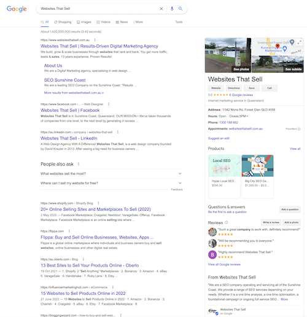Open the About Us sitelink

pyautogui.click(x=53, y=66)
